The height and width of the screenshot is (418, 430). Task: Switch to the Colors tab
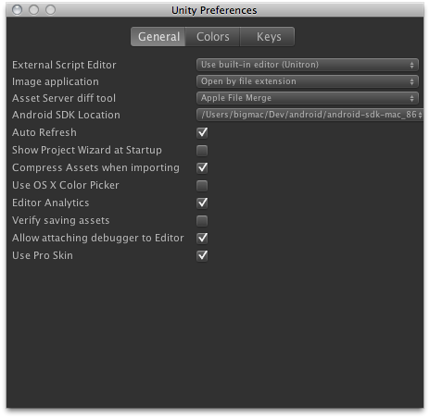click(x=213, y=37)
